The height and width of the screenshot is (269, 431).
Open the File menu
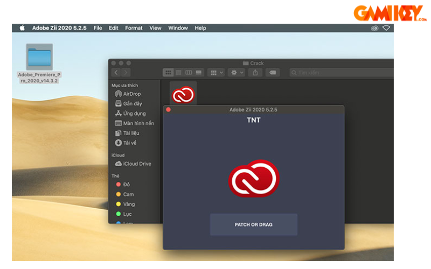(x=98, y=28)
